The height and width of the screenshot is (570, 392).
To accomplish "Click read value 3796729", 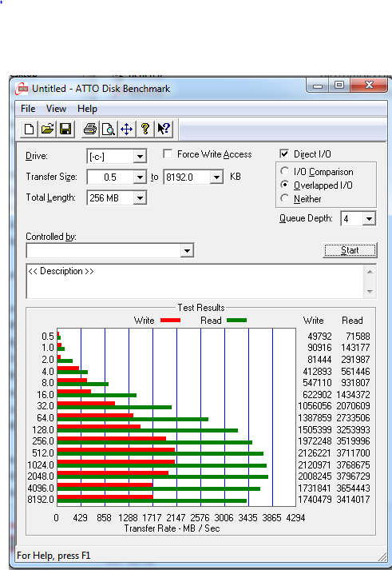I will 353,476.
